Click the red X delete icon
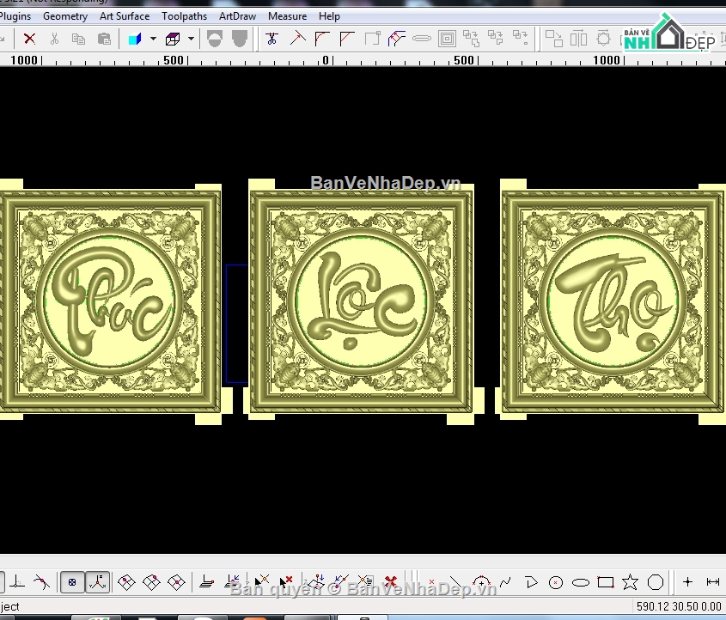This screenshot has width=726, height=620. [x=29, y=39]
